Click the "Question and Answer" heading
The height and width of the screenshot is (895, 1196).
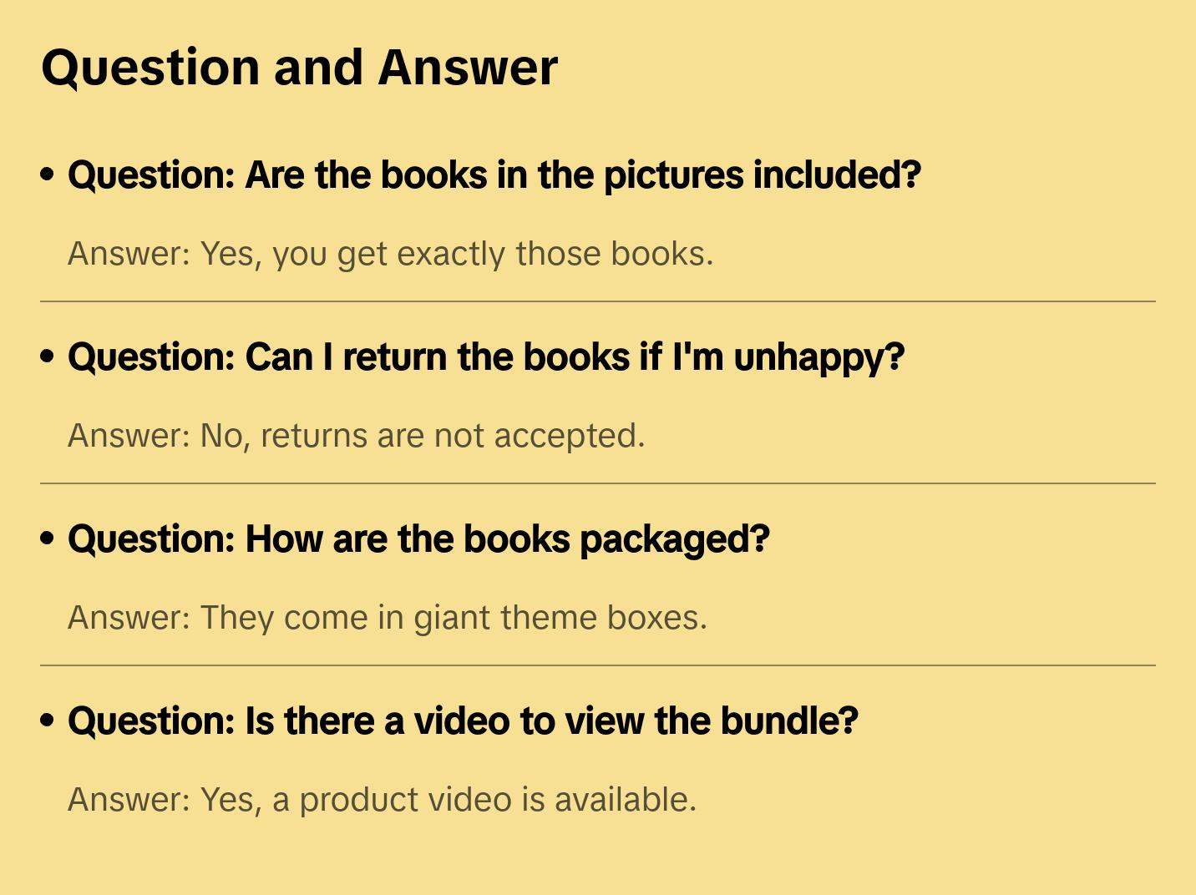point(299,67)
